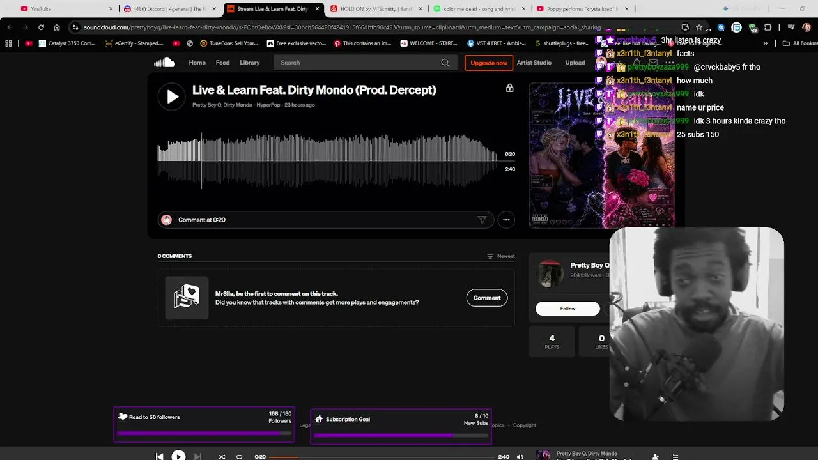Viewport: 818px width, 460px height.
Task: Click the Copyright footer link
Action: [525, 425]
